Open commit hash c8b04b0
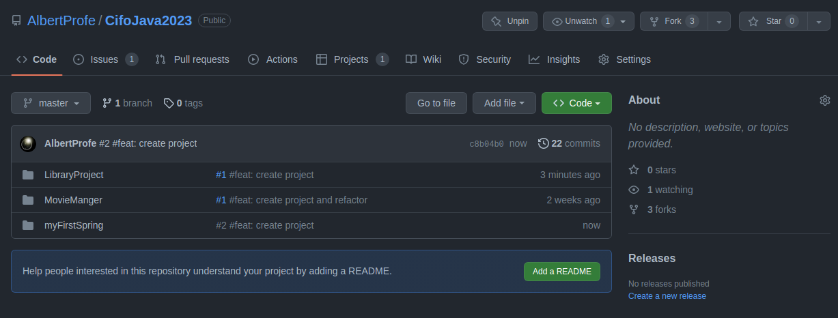Screen dimensions: 838x318 pyautogui.click(x=486, y=144)
